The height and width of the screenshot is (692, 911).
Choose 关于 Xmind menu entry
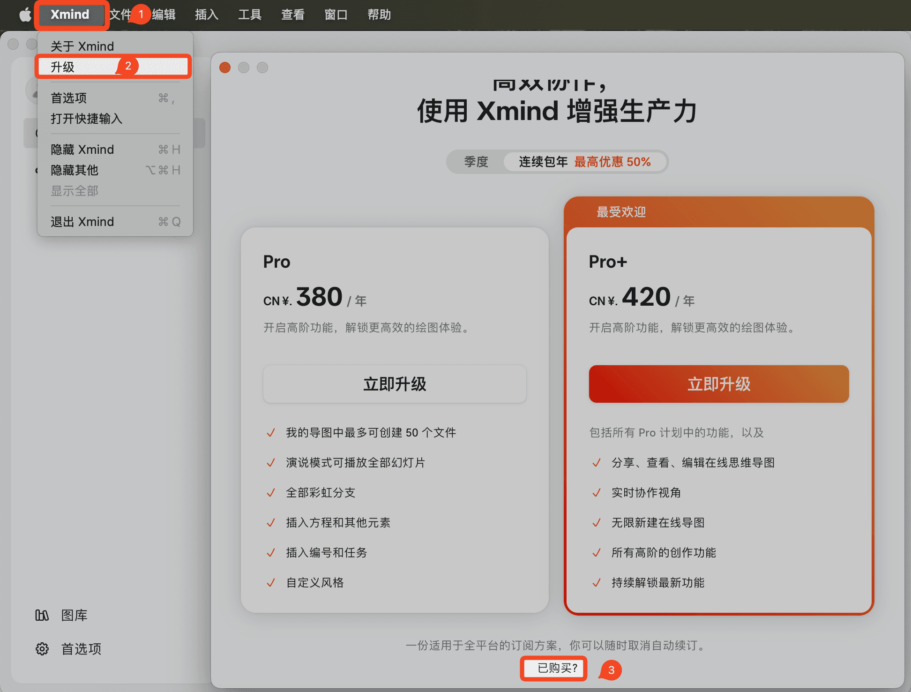click(x=82, y=46)
